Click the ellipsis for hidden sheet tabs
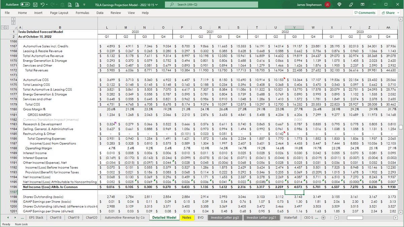The image size is (404, 227). (x=22, y=218)
